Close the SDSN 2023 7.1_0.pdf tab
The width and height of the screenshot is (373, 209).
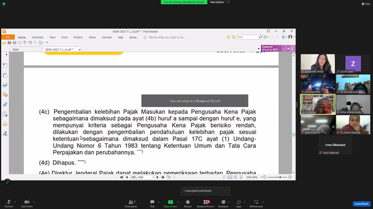tap(80, 49)
